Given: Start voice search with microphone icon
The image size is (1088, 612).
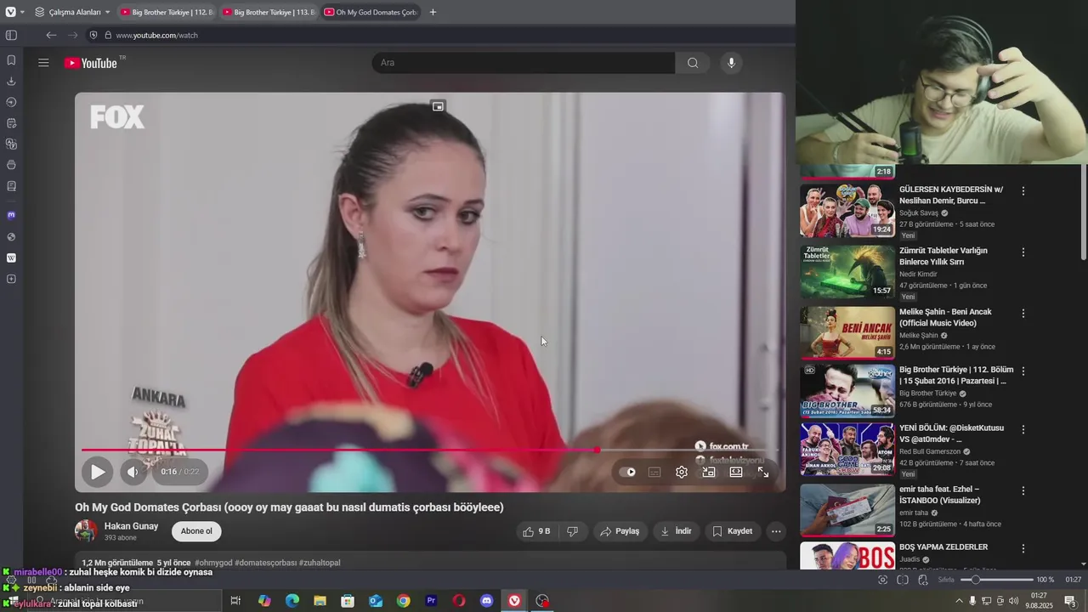Looking at the screenshot, I should [731, 63].
